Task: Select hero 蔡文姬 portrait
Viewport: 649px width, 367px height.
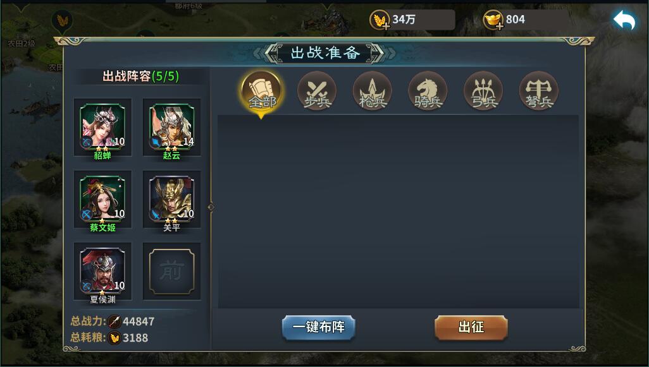Action: click(102, 198)
